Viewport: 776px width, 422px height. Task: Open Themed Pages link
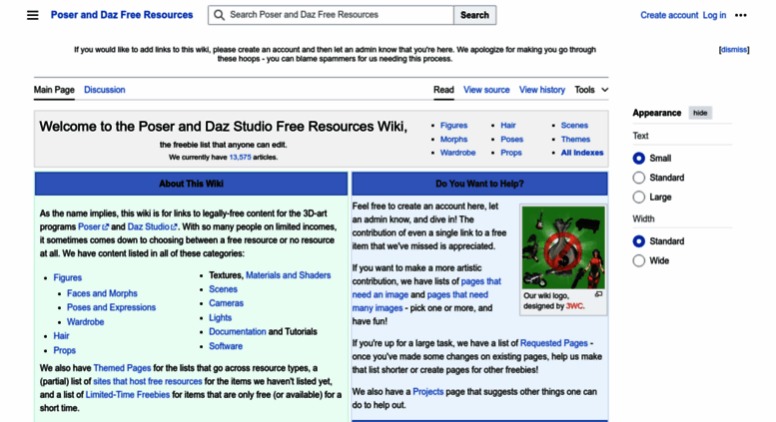[122, 368]
